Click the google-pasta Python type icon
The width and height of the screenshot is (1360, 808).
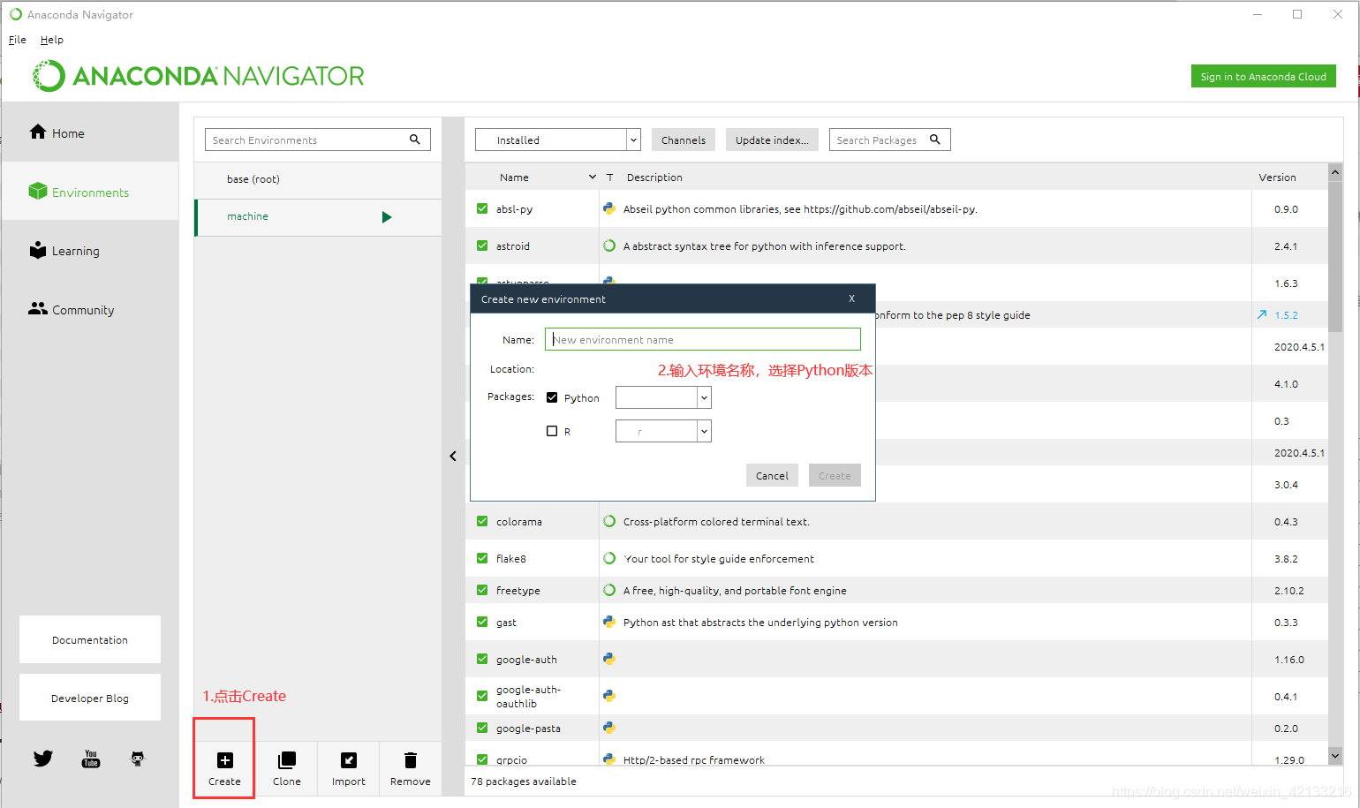(609, 728)
